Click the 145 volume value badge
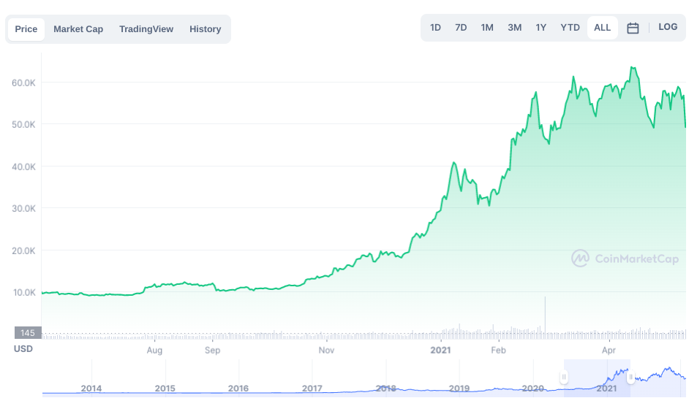 [28, 333]
